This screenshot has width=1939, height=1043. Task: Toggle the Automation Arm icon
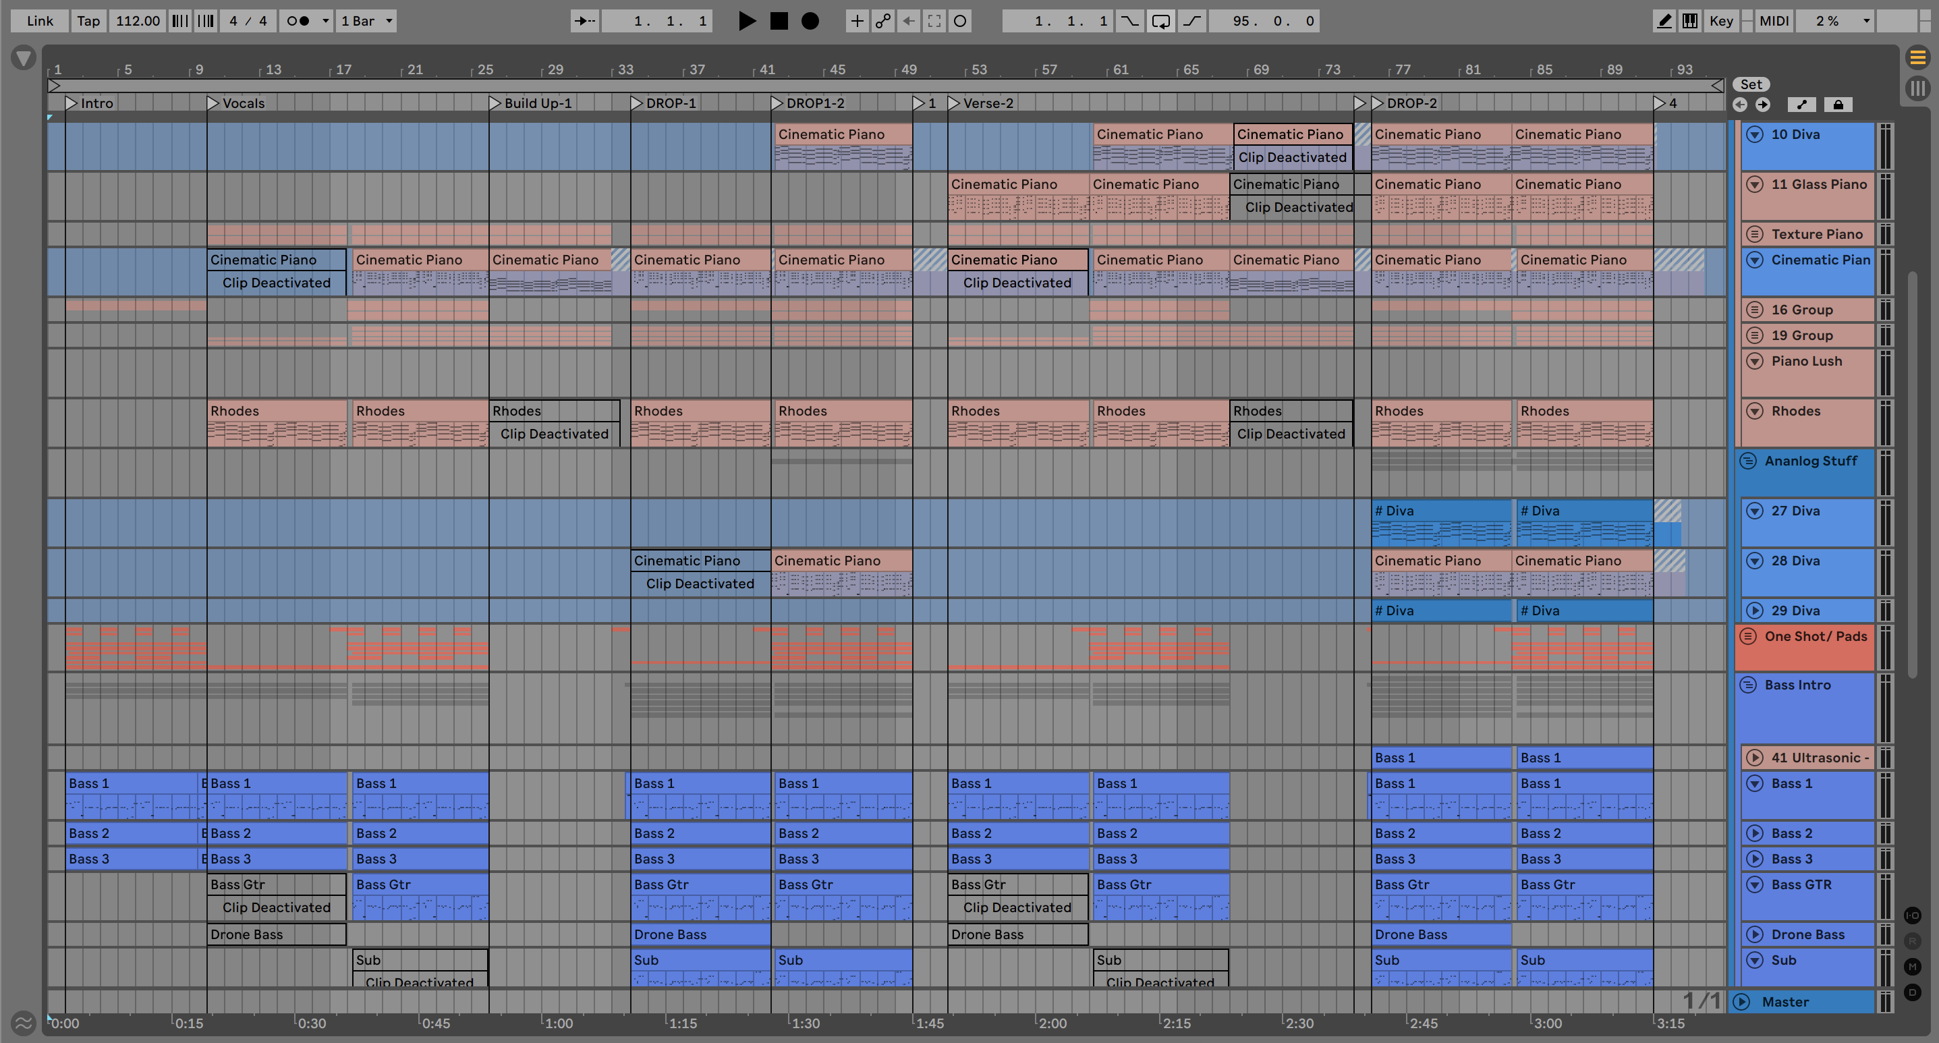(x=882, y=21)
